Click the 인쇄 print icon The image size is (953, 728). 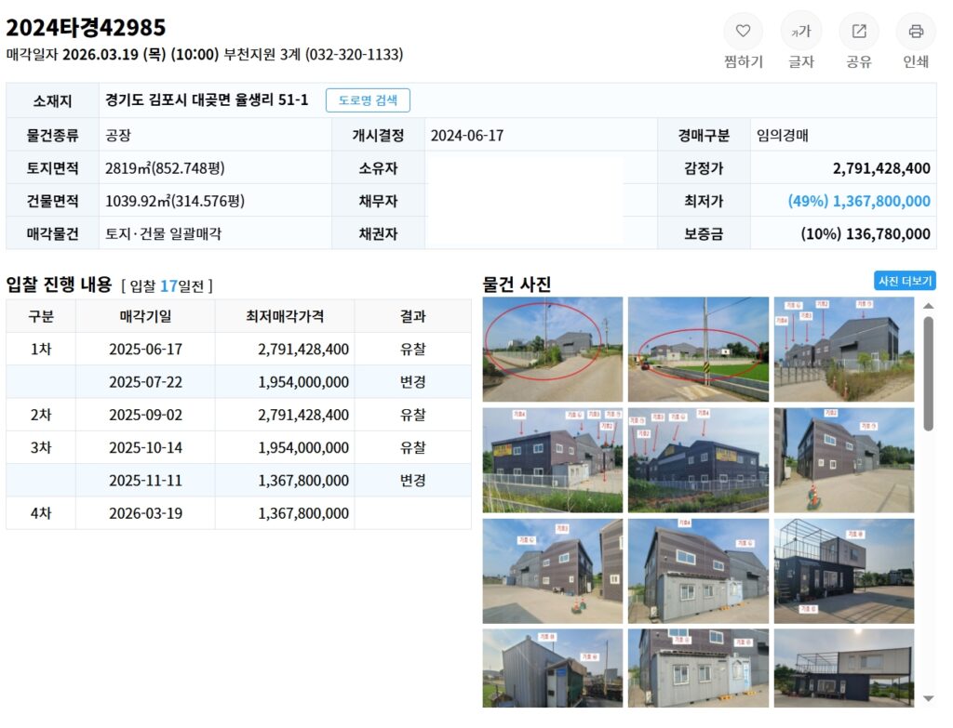pyautogui.click(x=916, y=32)
